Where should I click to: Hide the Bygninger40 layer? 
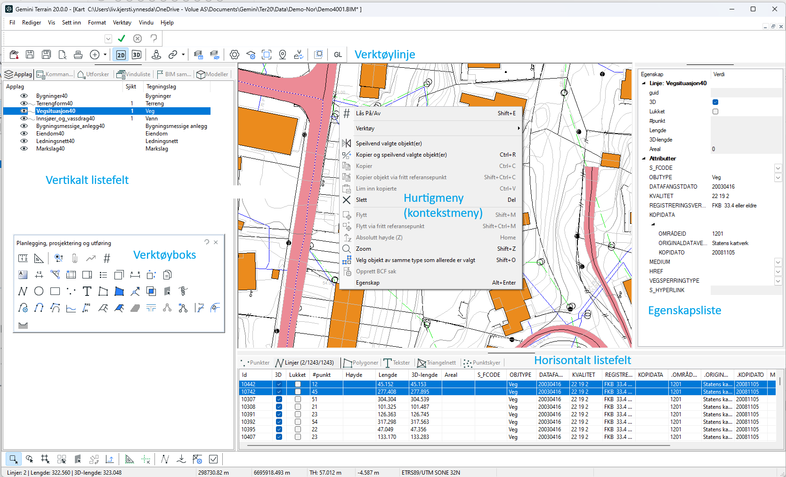24,96
